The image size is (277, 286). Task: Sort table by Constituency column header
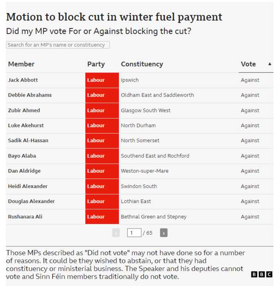pos(142,64)
